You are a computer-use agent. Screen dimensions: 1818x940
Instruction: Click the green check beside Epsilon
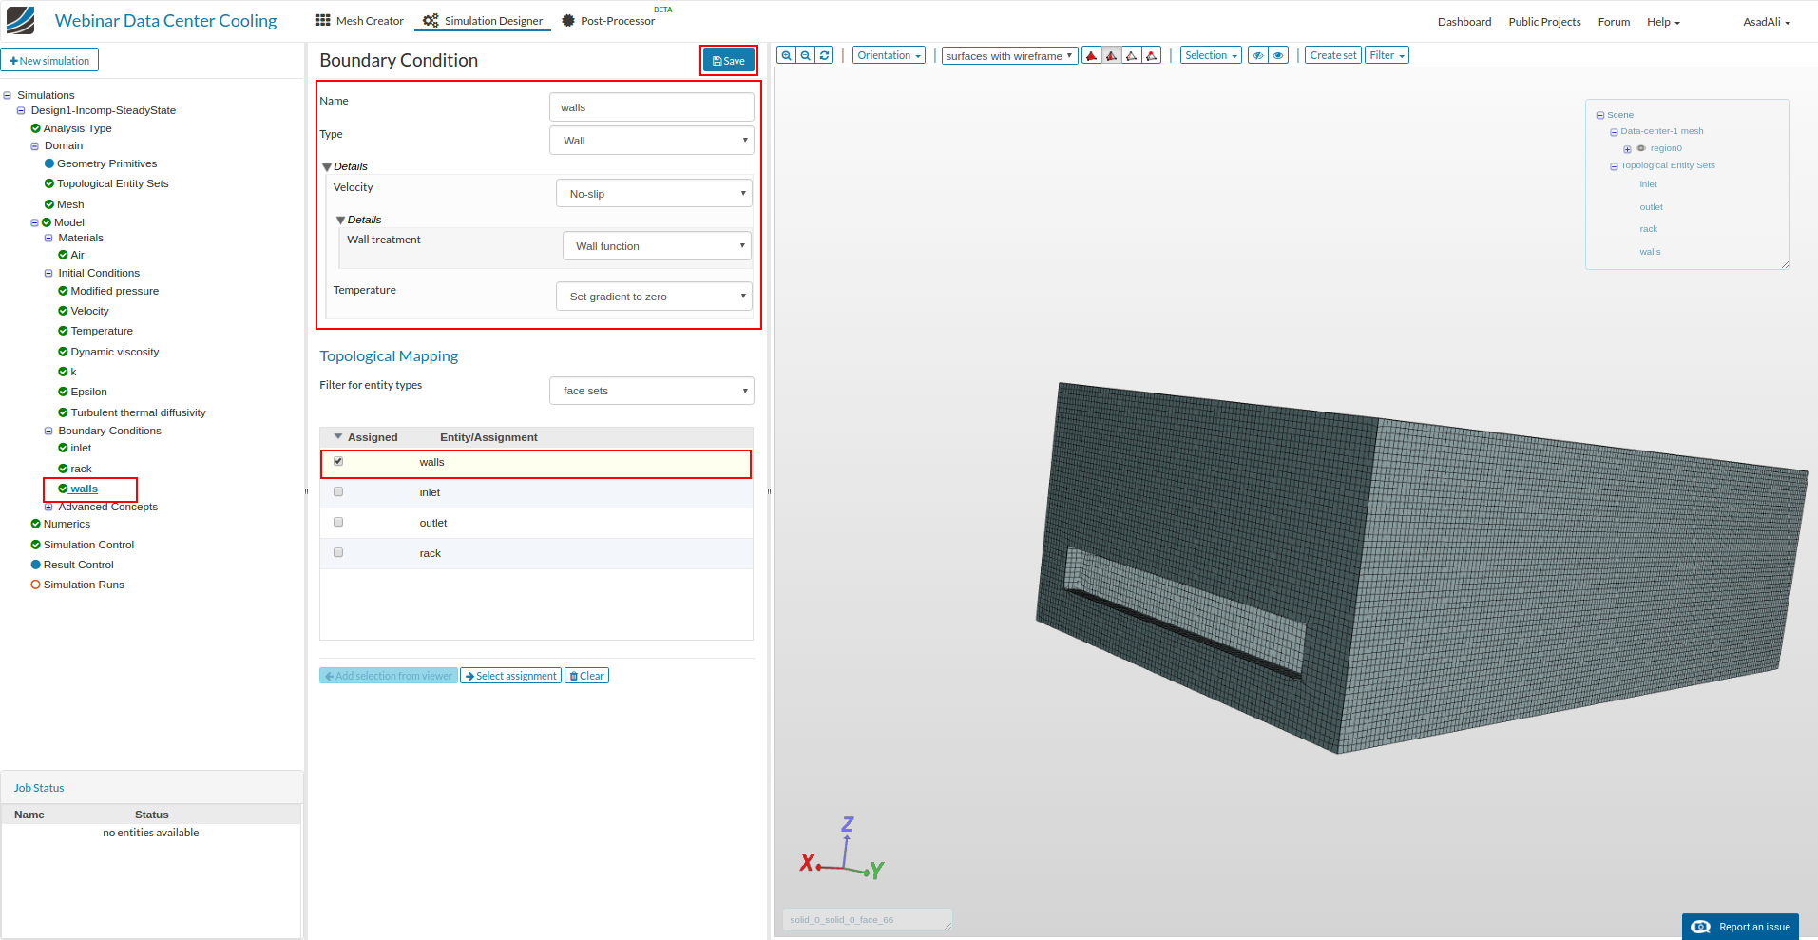point(63,392)
